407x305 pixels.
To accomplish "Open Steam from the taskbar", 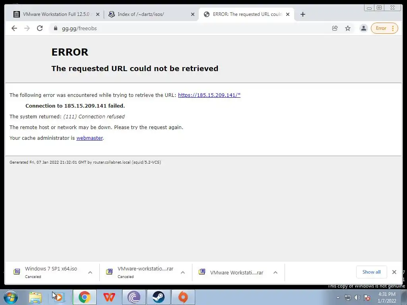I will coord(158,297).
